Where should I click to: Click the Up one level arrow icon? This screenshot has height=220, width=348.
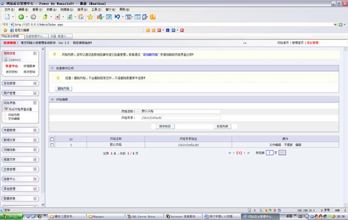click(45, 17)
